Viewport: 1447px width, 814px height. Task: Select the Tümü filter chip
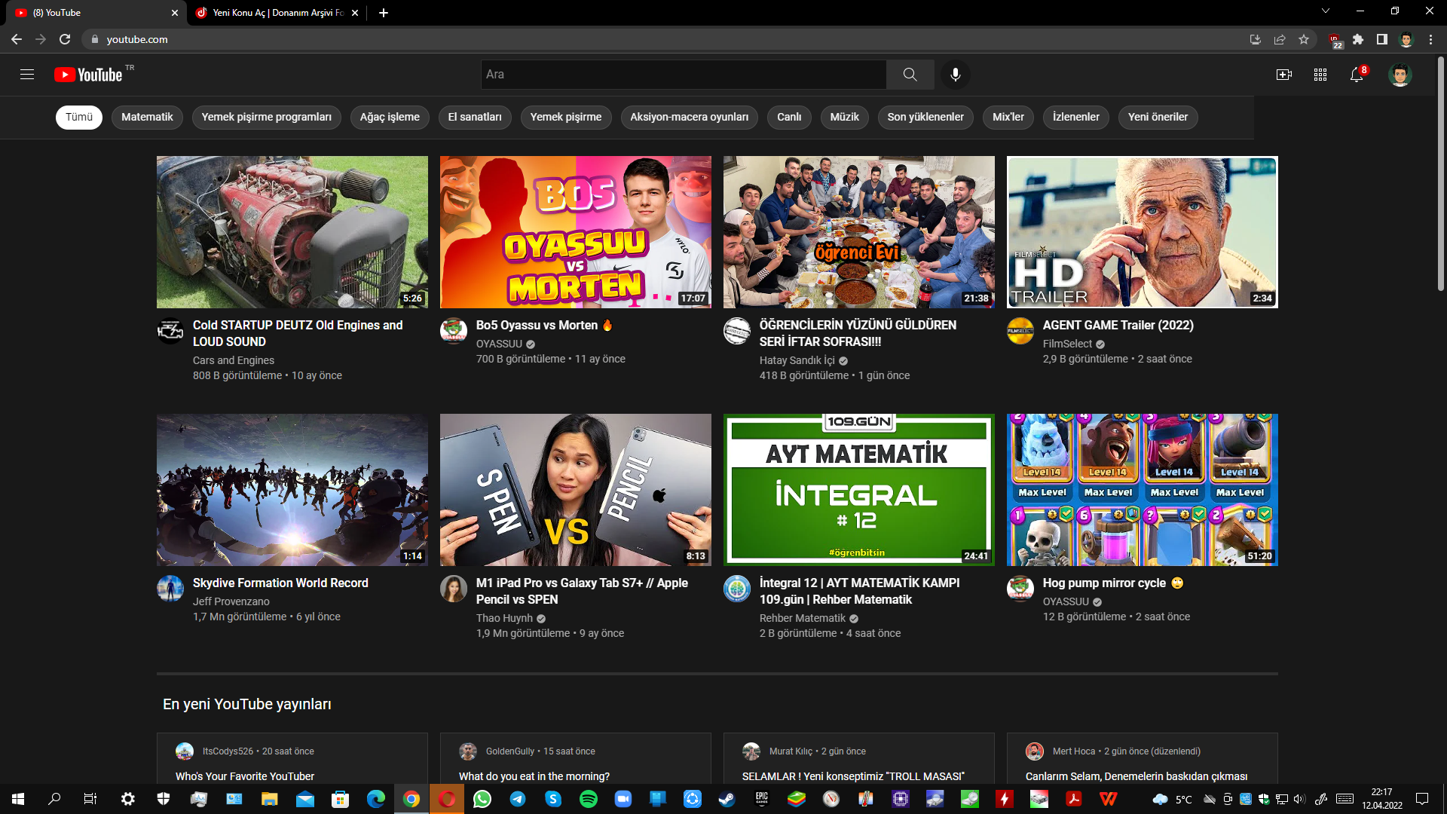pyautogui.click(x=79, y=117)
